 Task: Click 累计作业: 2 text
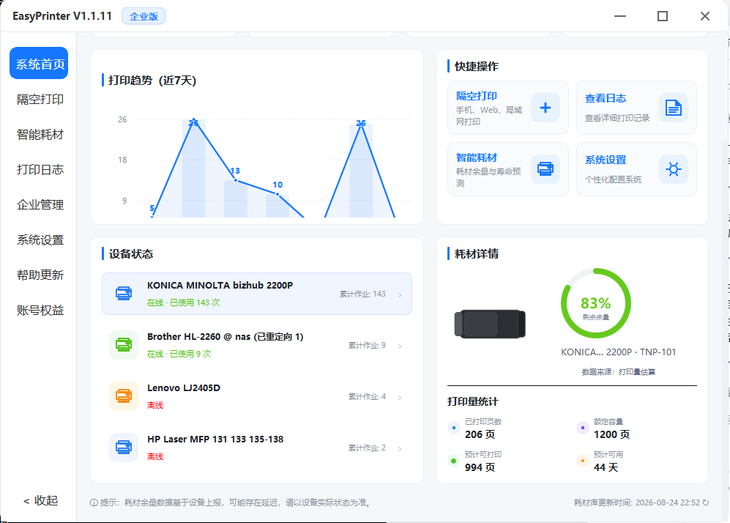tap(367, 448)
